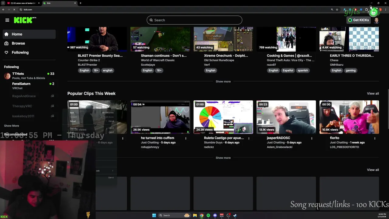The image size is (389, 219).
Task: Open the zoom magnifier icon in address bar
Action: pos(332,9)
